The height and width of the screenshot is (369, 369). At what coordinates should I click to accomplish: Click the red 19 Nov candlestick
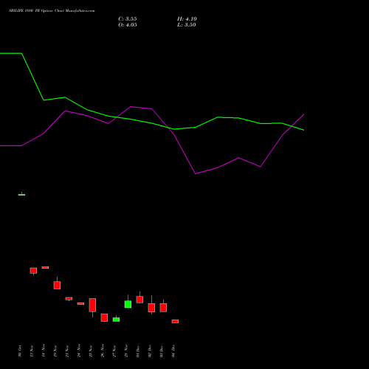[57, 285]
